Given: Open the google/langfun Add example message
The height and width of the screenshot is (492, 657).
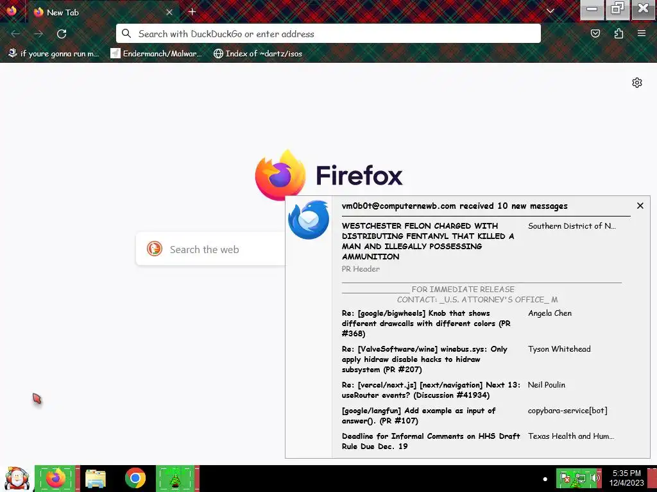Looking at the screenshot, I should point(418,415).
